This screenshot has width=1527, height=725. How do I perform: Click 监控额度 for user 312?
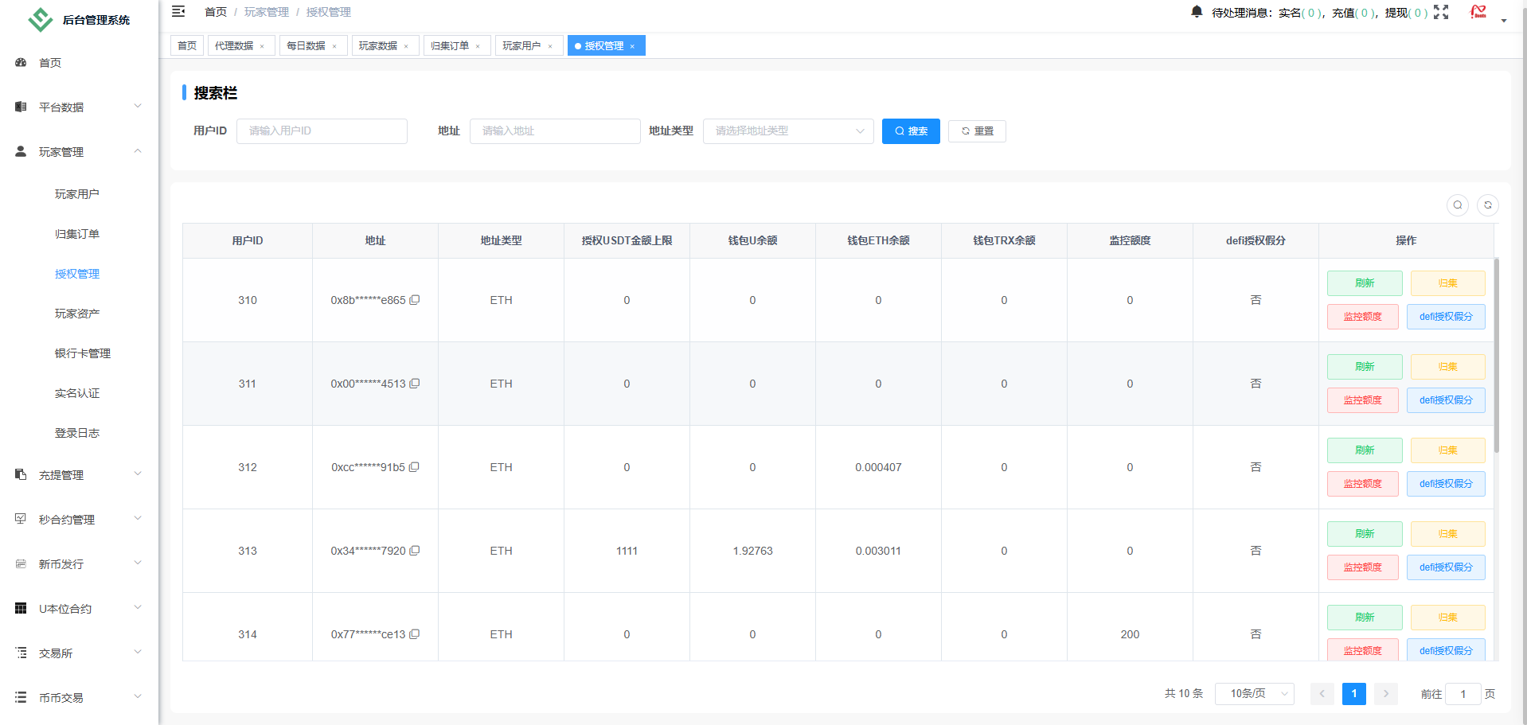(x=1362, y=484)
